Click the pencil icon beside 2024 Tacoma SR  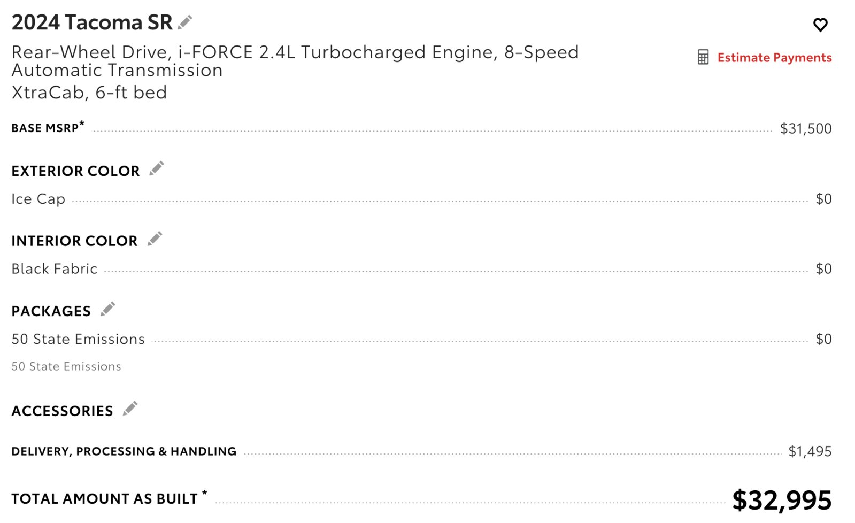coord(185,22)
